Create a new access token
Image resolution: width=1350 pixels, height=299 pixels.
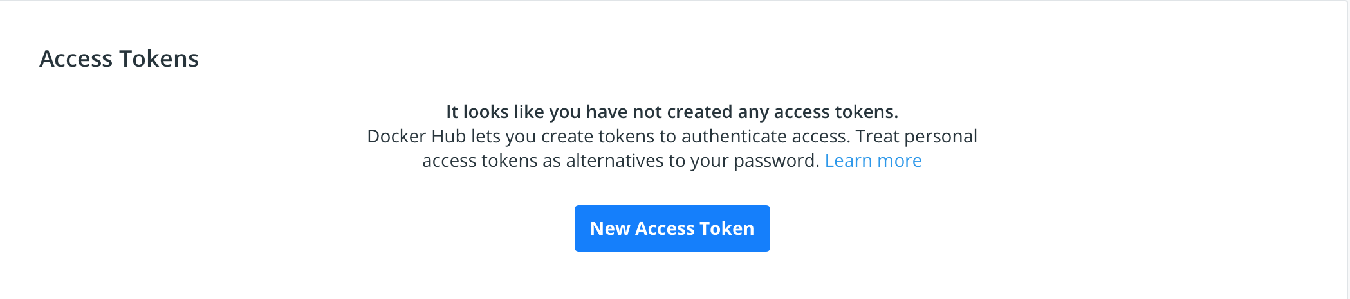pyautogui.click(x=672, y=228)
